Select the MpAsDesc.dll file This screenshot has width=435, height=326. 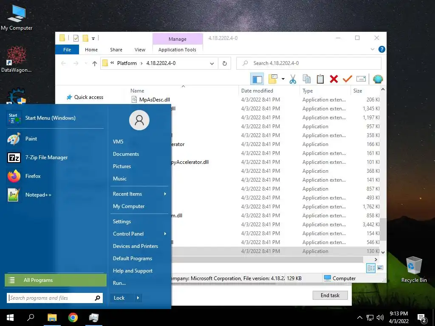click(155, 99)
